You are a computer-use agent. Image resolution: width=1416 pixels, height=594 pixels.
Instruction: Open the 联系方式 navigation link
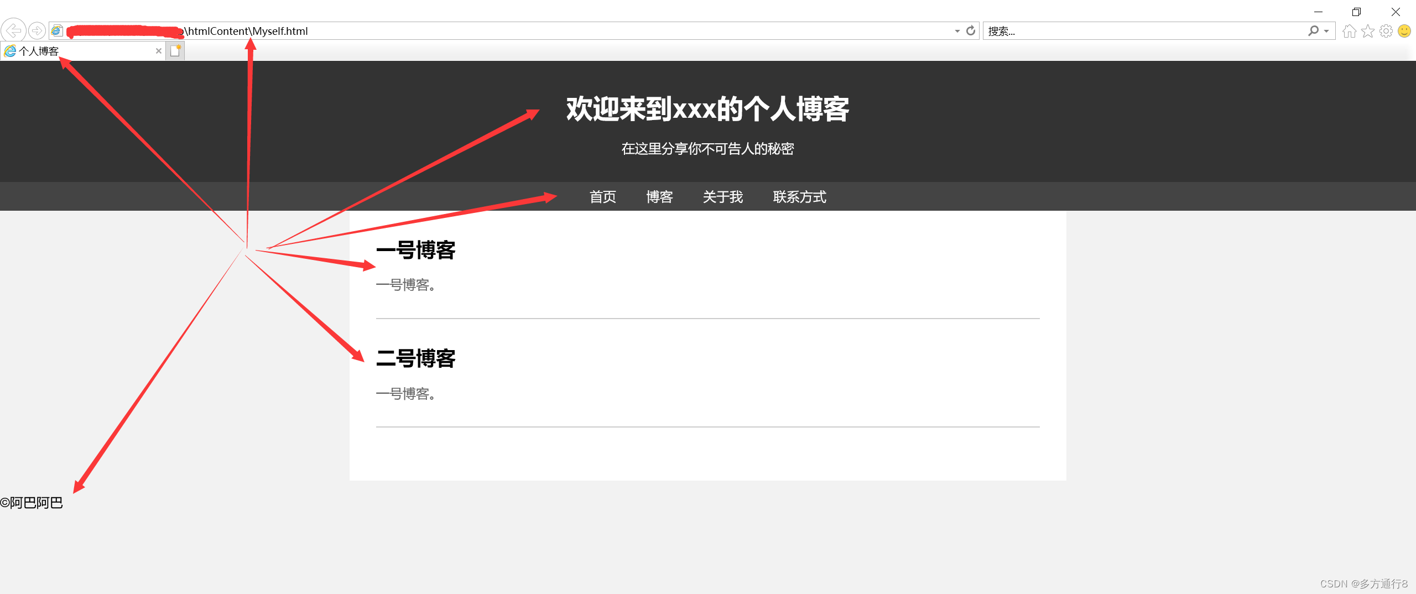point(800,197)
